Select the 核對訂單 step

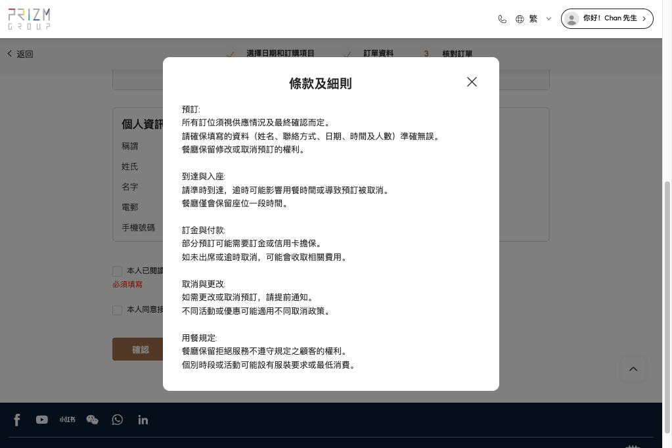457,54
